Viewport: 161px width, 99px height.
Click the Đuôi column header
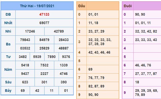point(128,6)
